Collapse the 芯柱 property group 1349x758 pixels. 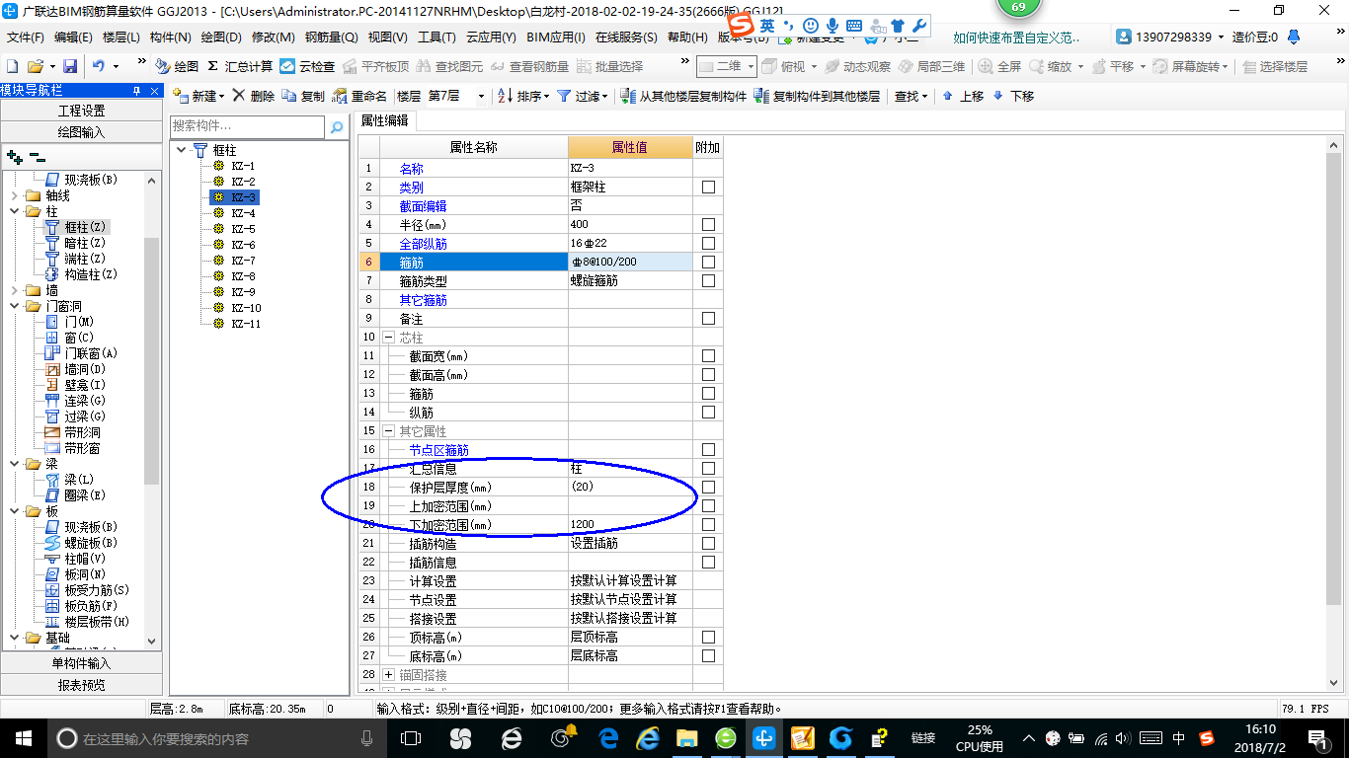(389, 338)
